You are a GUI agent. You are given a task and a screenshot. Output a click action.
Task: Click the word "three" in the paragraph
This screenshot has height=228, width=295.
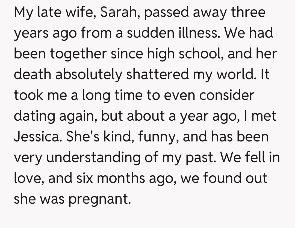click(x=249, y=13)
